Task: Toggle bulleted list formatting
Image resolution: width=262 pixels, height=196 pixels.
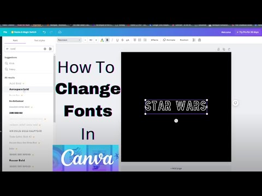Action: [140, 40]
